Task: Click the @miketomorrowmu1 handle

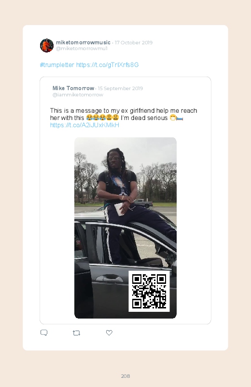Action: (82, 48)
